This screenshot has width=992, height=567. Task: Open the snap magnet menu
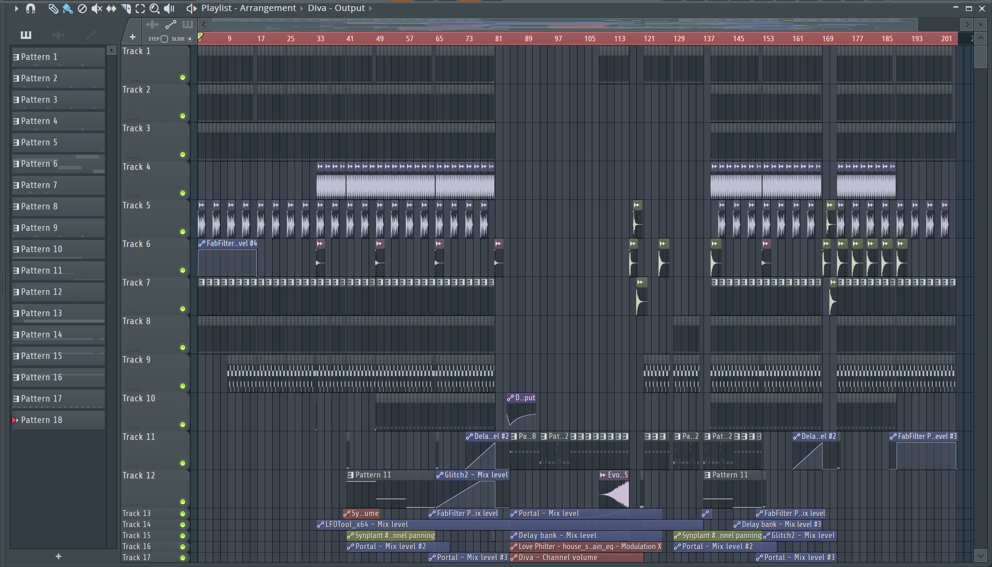click(31, 8)
